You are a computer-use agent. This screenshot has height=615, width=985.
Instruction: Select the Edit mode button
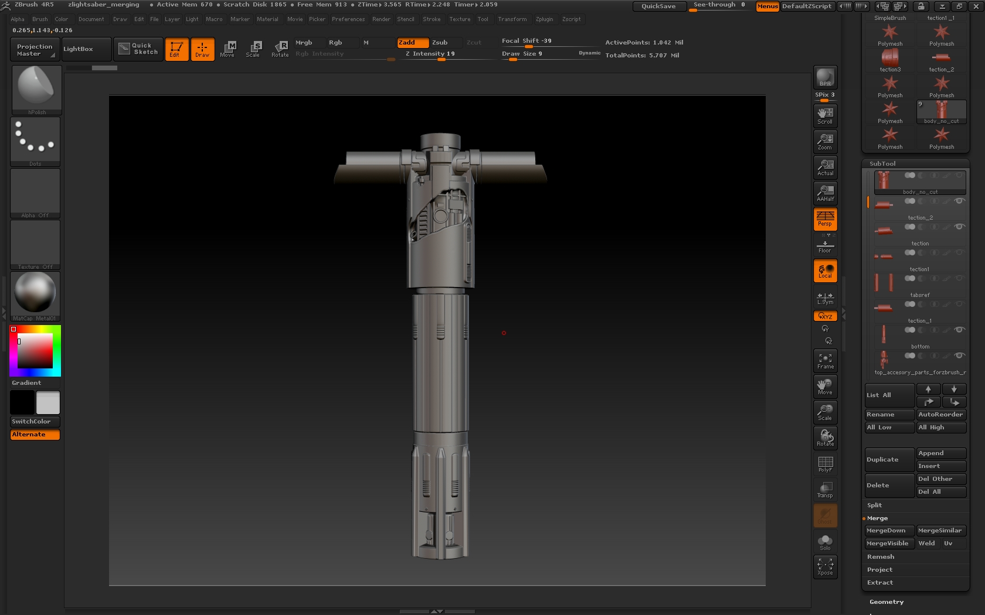[x=176, y=49]
